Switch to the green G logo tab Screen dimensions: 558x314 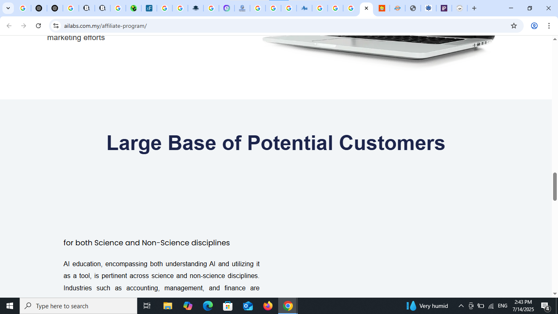(x=134, y=8)
